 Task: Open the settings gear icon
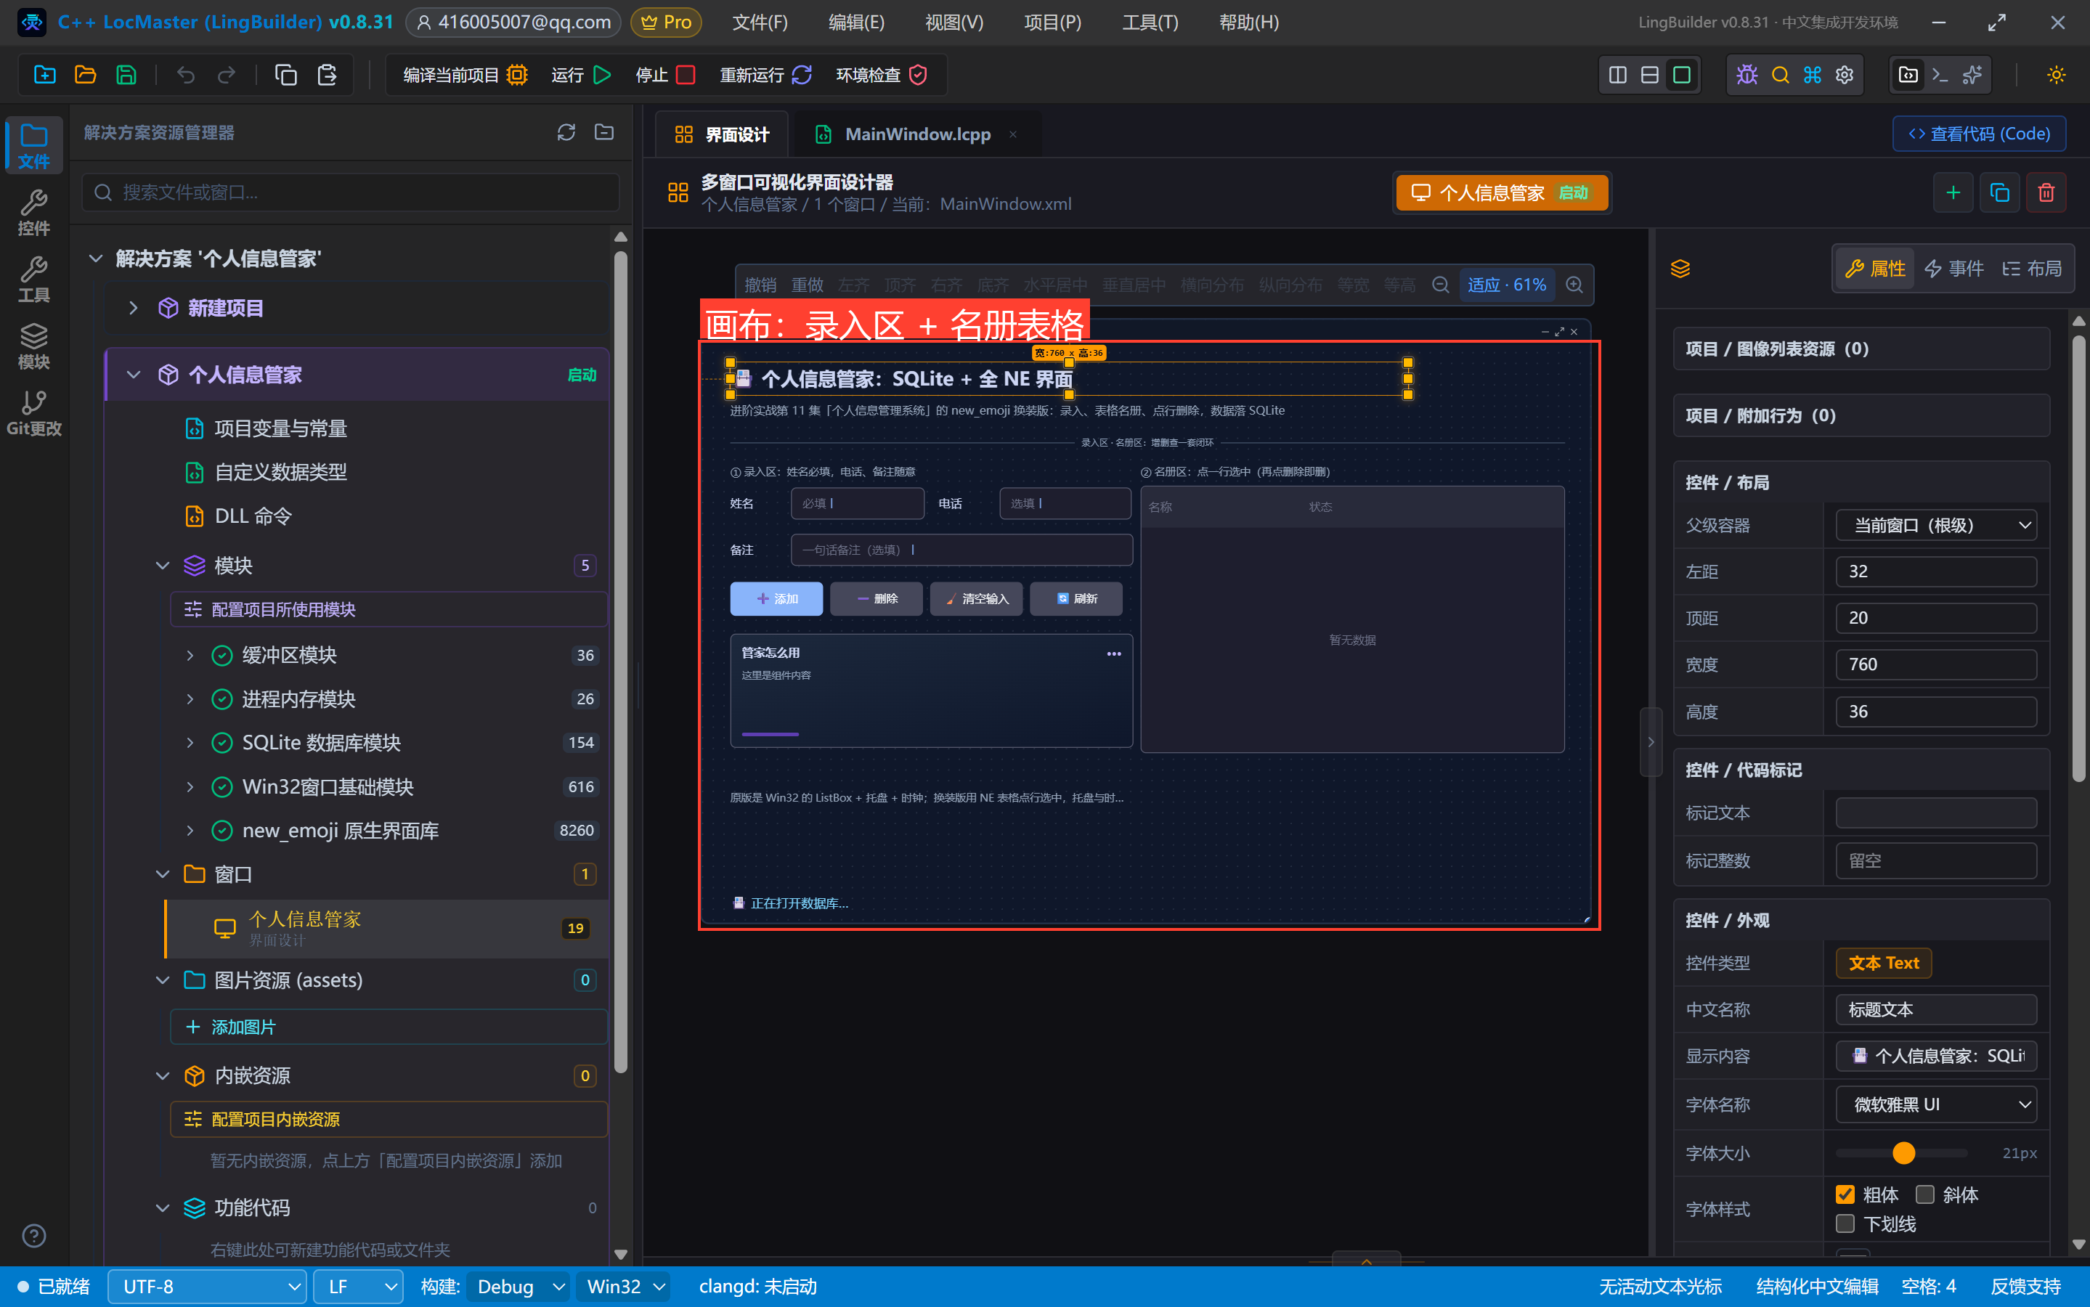pos(1845,76)
